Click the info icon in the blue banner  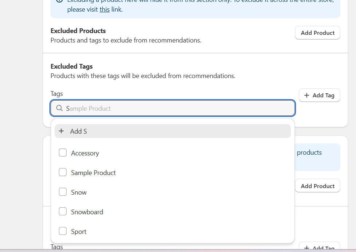[x=60, y=1]
